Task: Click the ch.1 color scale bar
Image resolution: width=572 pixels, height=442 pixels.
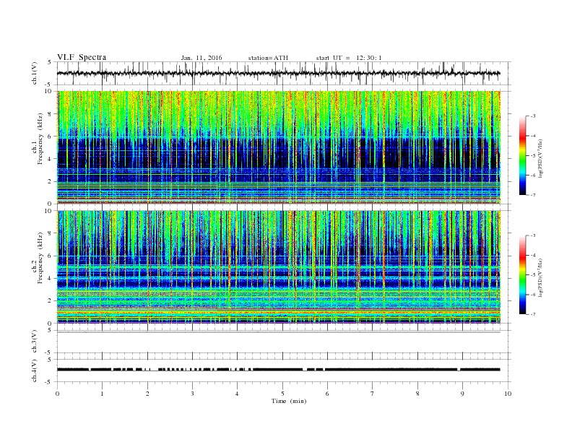Action: [x=522, y=156]
